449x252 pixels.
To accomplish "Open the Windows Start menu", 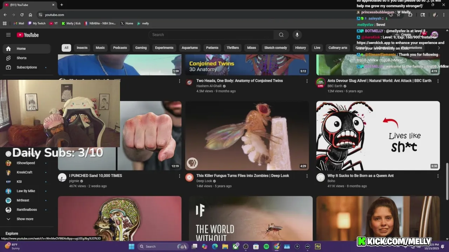I will 131,246.
